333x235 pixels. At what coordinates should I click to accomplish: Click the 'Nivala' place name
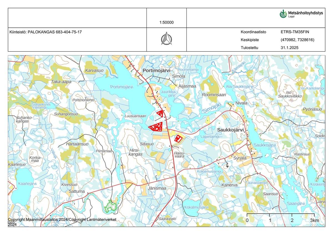(x=241, y=103)
